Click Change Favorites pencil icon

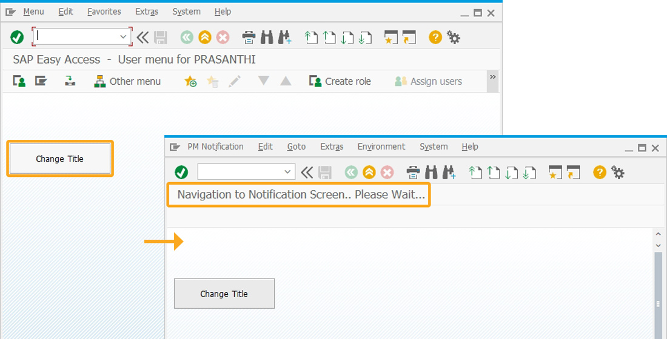(x=235, y=81)
